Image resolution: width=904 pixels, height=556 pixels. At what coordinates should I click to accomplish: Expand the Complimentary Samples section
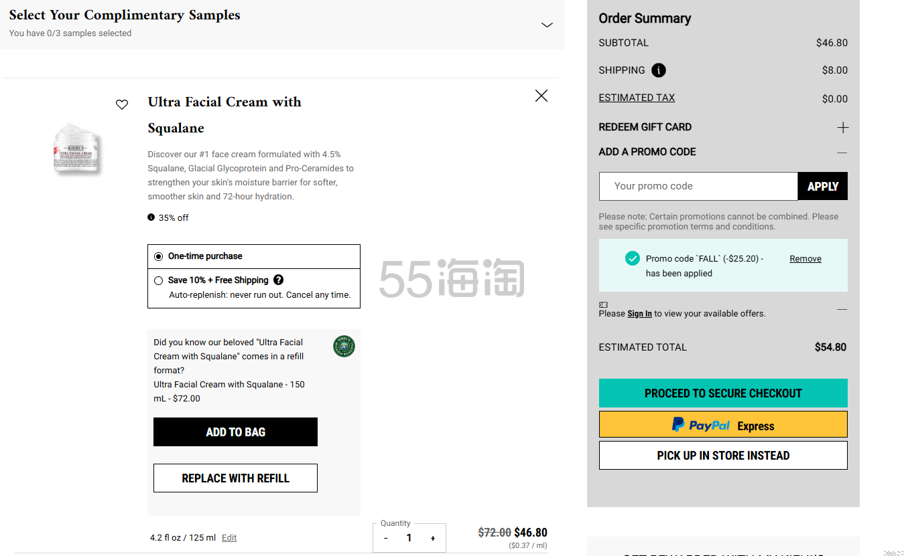click(547, 25)
